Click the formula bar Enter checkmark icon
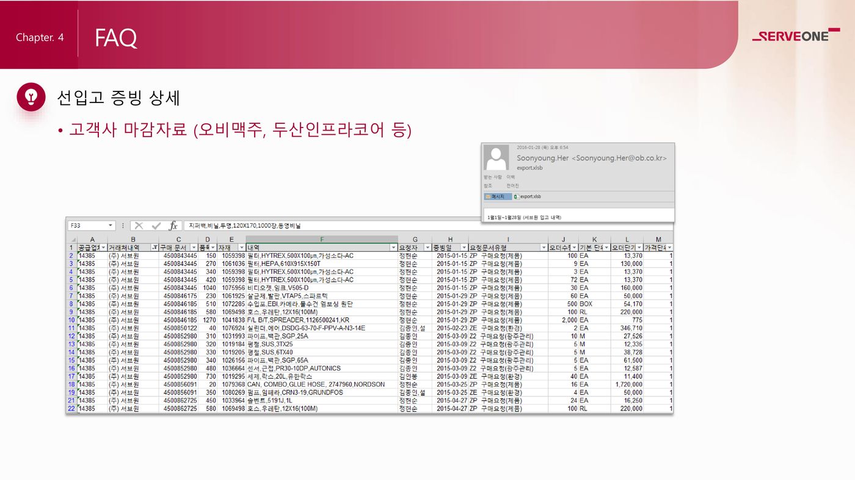Viewport: 855px width, 480px height. 156,226
